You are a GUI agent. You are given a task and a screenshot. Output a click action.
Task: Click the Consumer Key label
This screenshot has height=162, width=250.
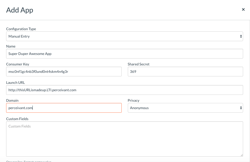click(x=18, y=64)
